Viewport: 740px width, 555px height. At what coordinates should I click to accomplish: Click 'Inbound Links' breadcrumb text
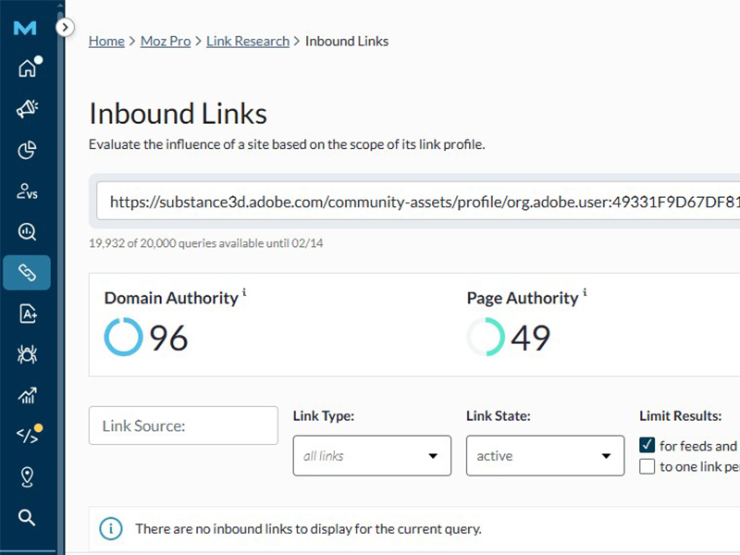[347, 41]
